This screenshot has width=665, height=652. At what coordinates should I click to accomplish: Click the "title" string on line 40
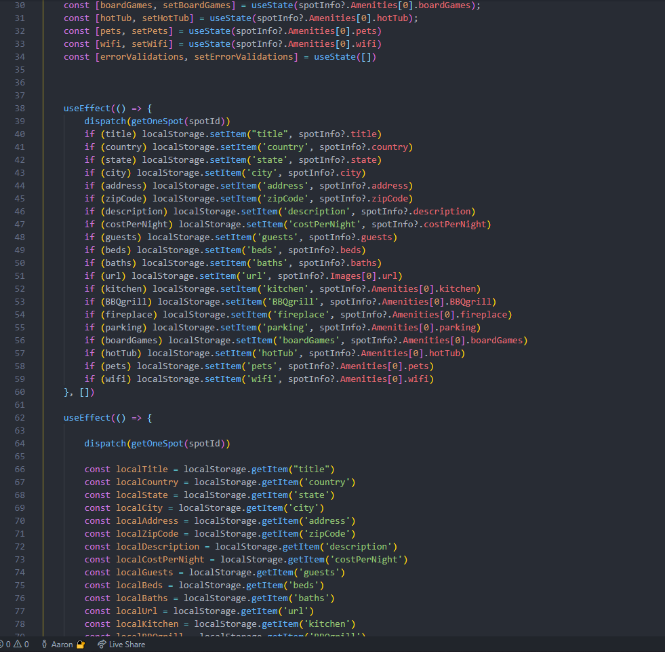270,134
